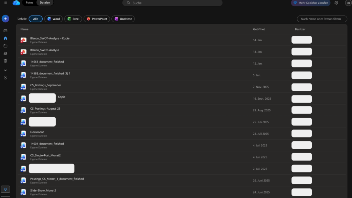Viewport: 352px width, 198px height.
Task: Open the shared files people icon in sidebar
Action: 5,53
